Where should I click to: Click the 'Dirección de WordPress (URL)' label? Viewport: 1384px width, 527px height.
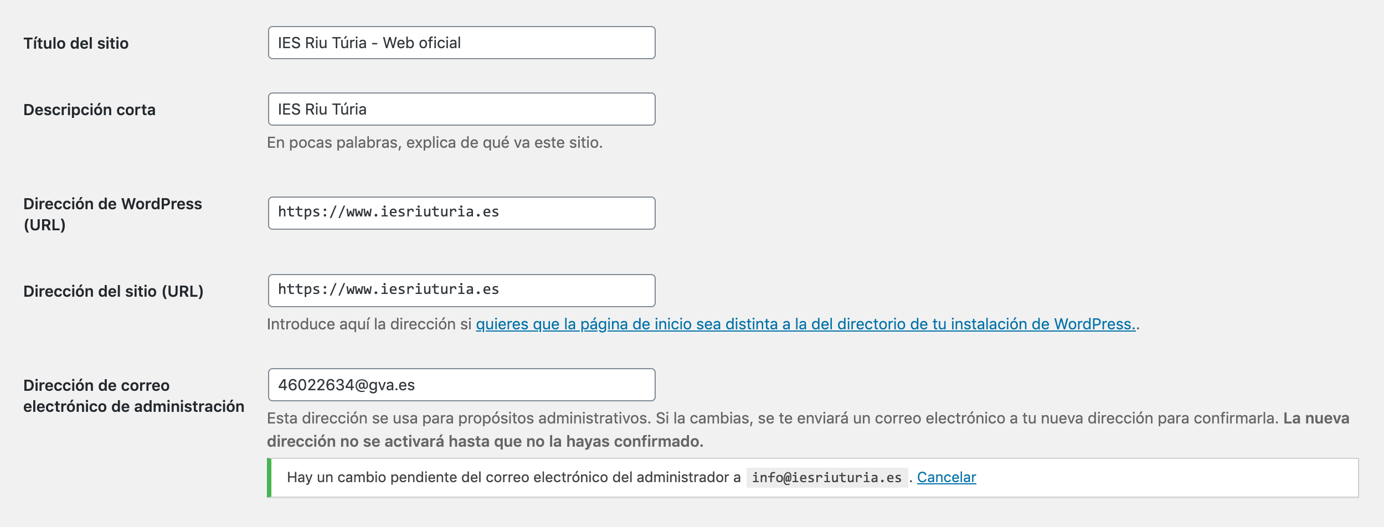112,214
